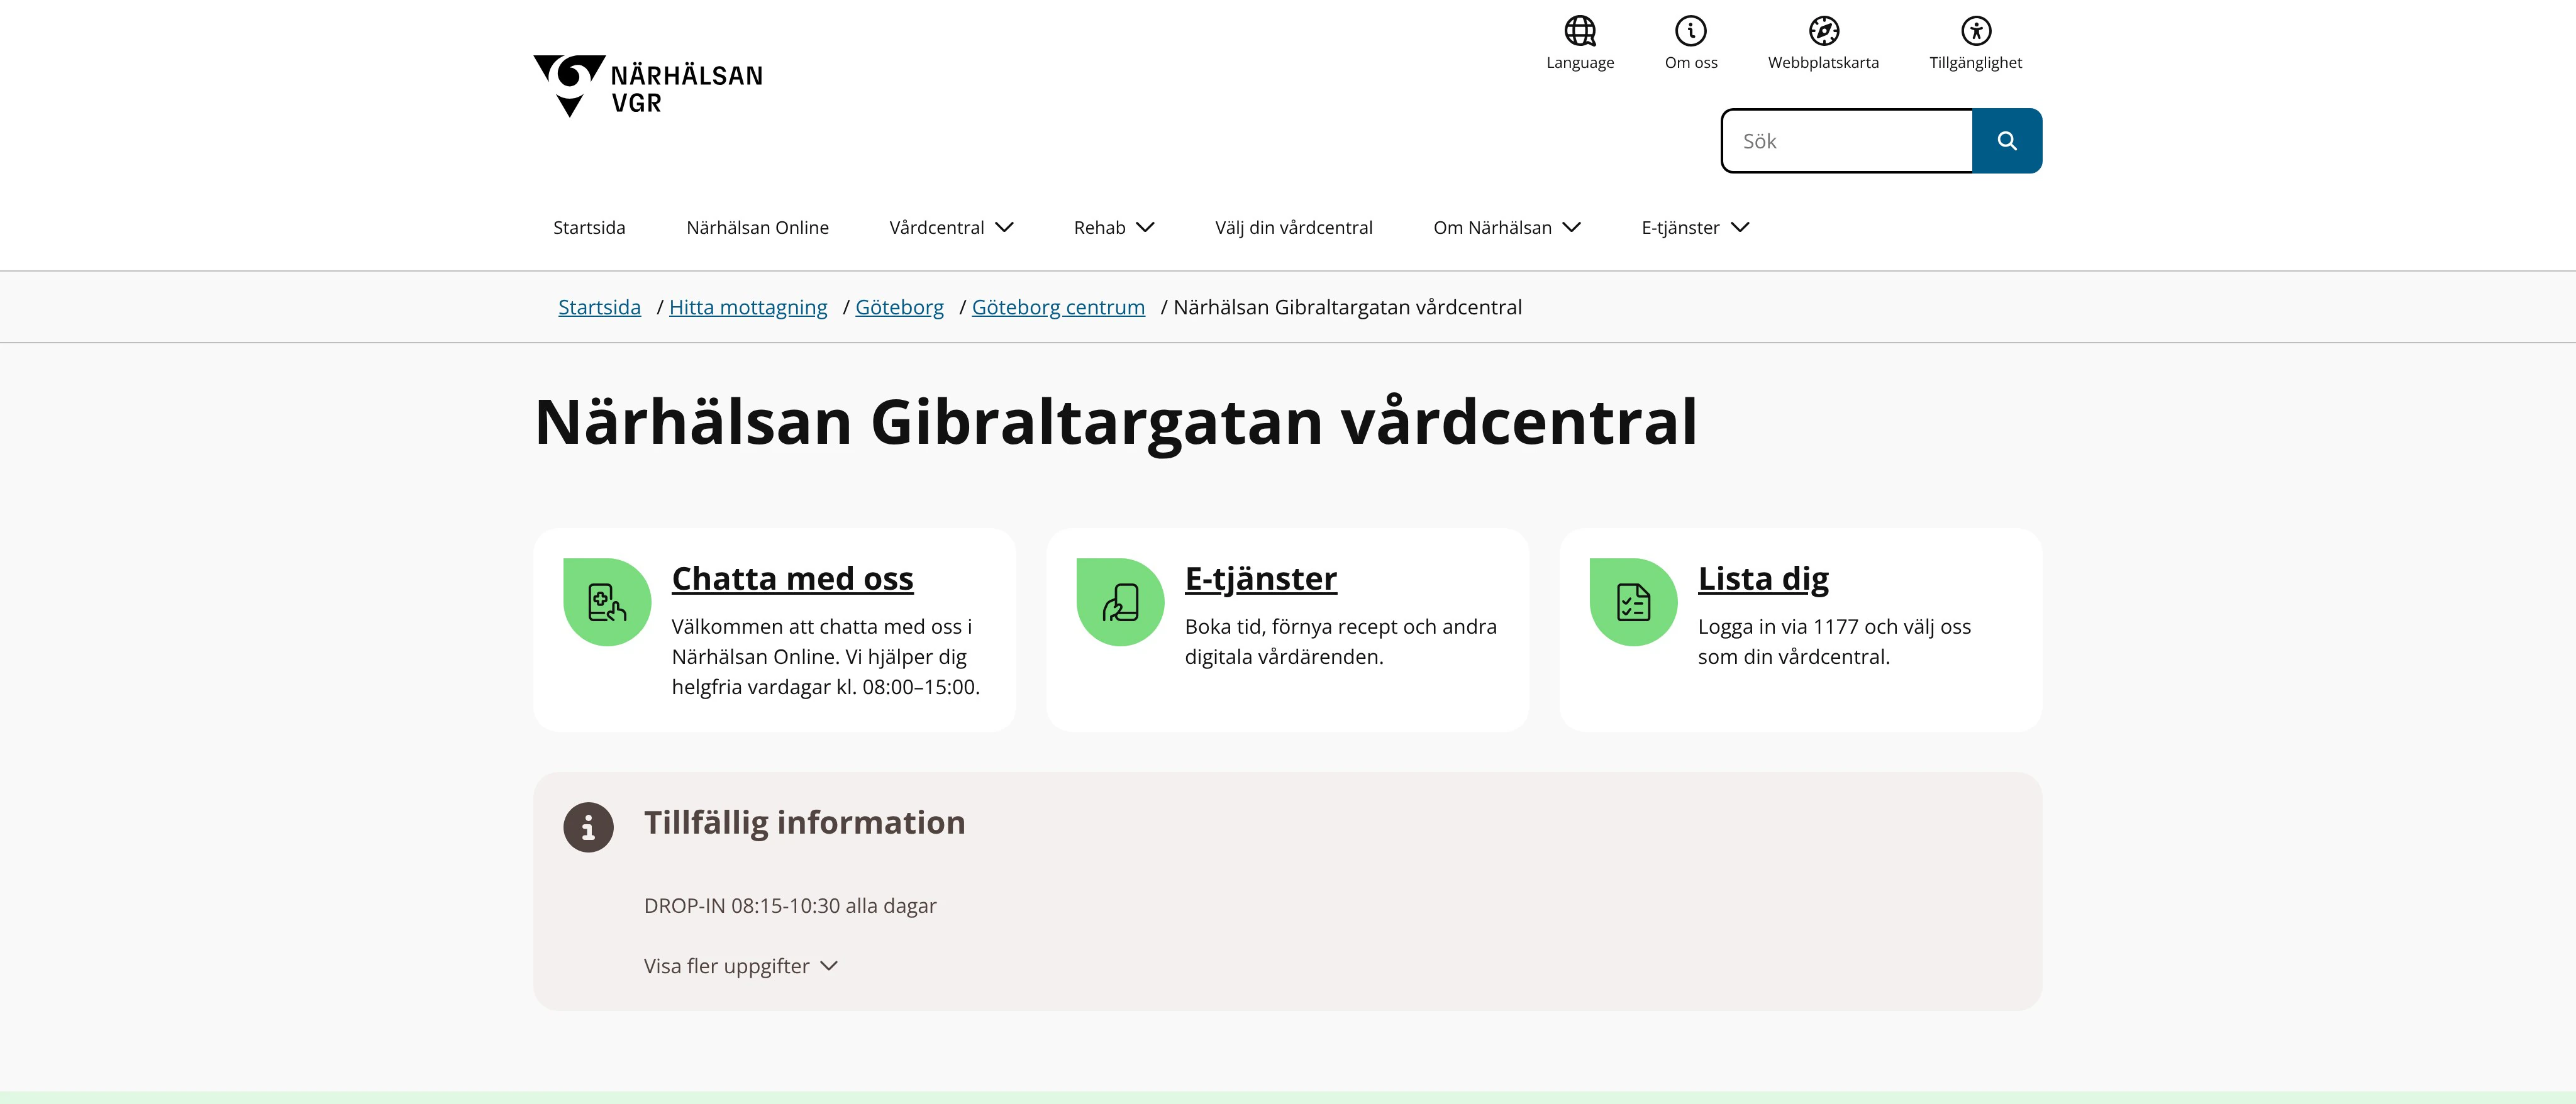Click the Webbplatskarta label text
Viewport: 2576px width, 1104px height.
pos(1823,63)
